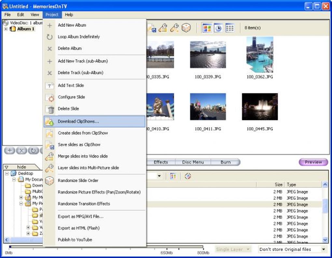Switch to the clock timing view icon
332x258 pixels.
point(218,28)
